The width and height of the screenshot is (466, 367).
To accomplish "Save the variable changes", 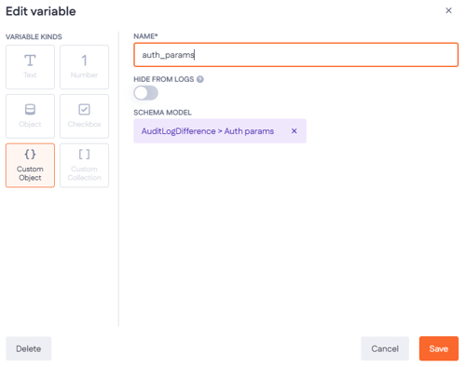I will click(x=438, y=348).
